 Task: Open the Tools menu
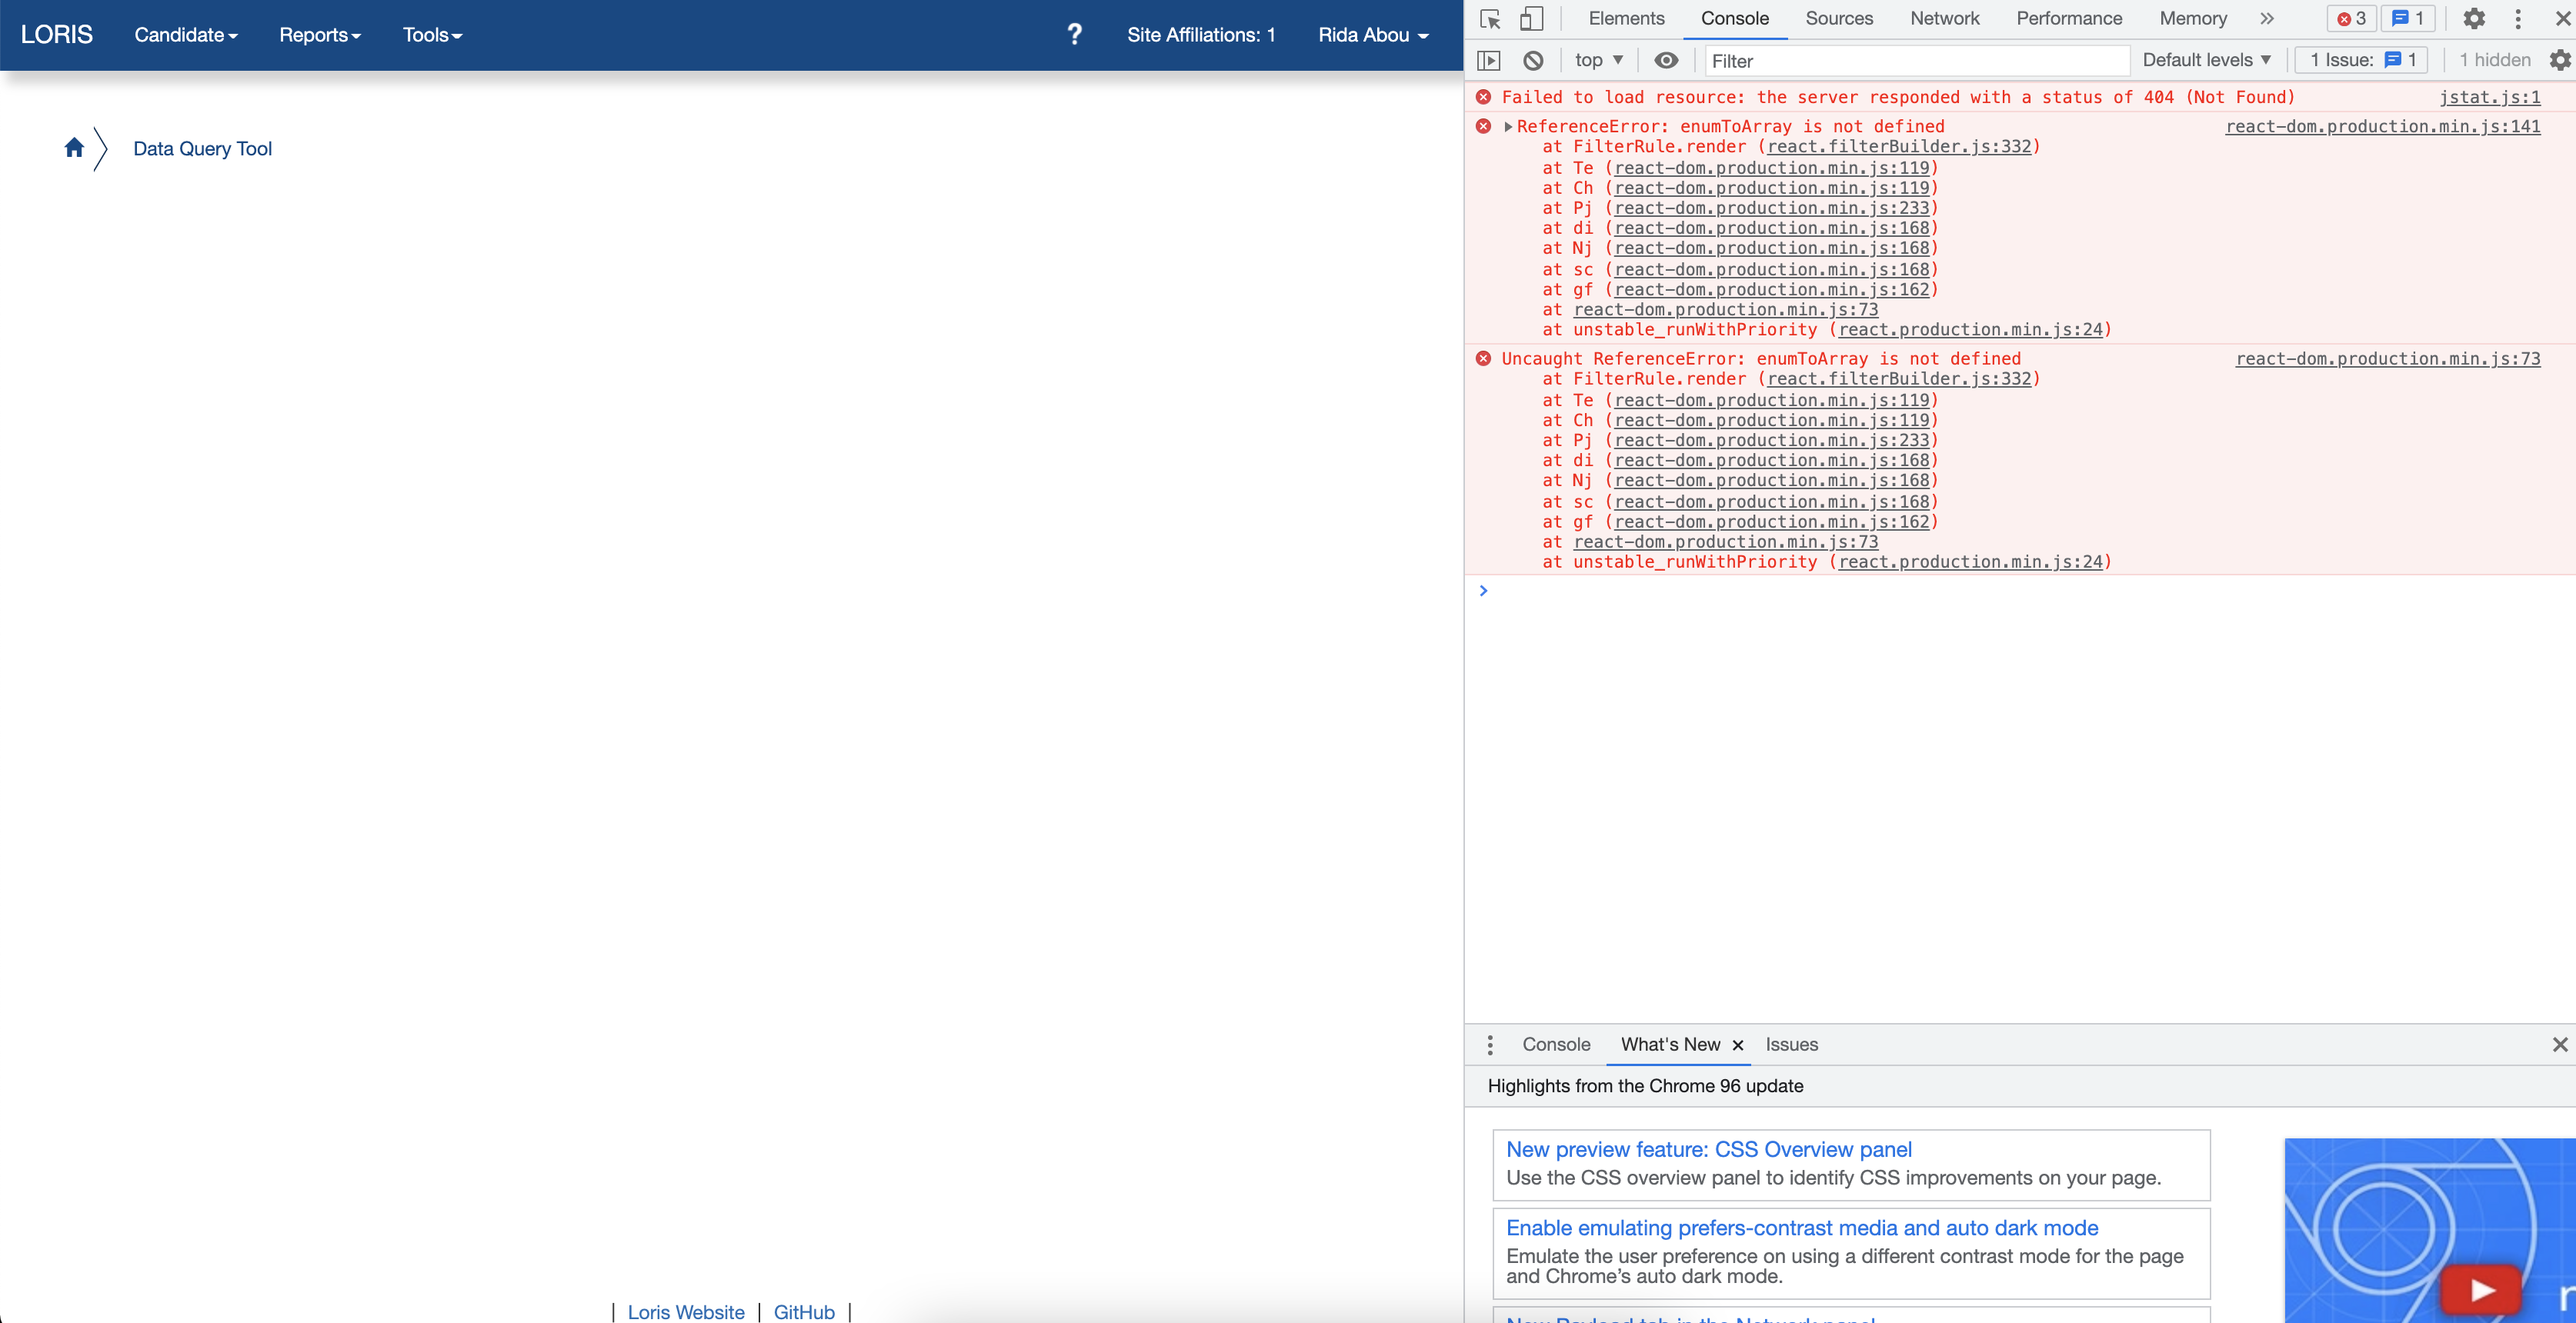[x=430, y=34]
